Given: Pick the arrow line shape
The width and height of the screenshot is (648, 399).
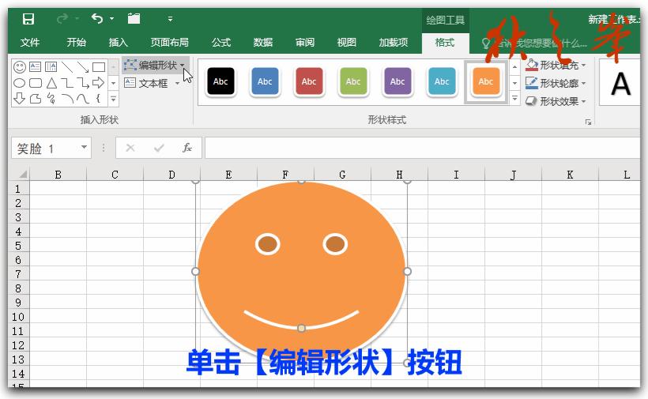Looking at the screenshot, I should [x=83, y=66].
